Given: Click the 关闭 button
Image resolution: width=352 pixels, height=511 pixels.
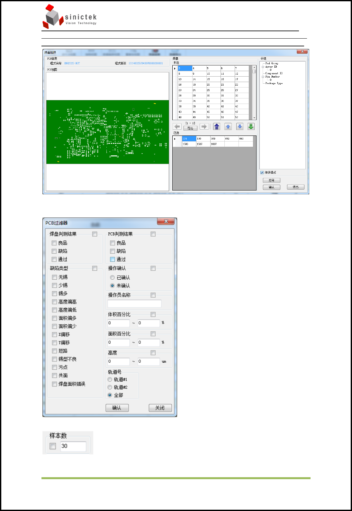Looking at the screenshot, I should point(160,408).
